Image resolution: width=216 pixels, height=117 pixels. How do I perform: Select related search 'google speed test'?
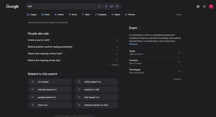(x=50, y=97)
